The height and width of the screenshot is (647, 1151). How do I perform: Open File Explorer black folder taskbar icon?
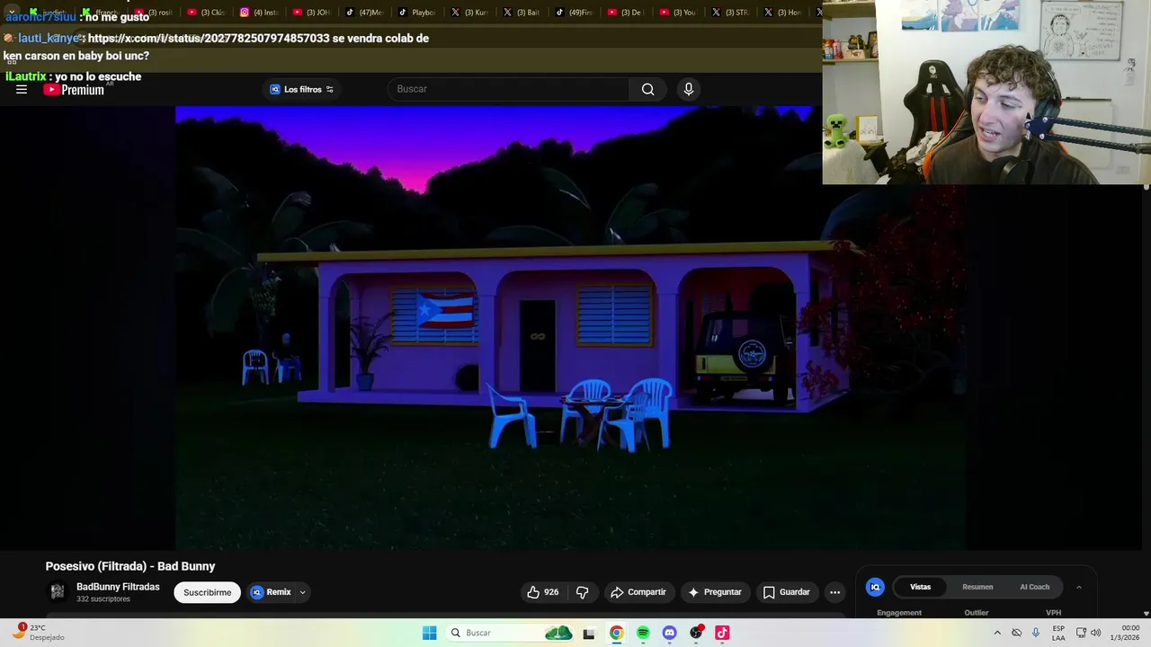[x=589, y=633]
